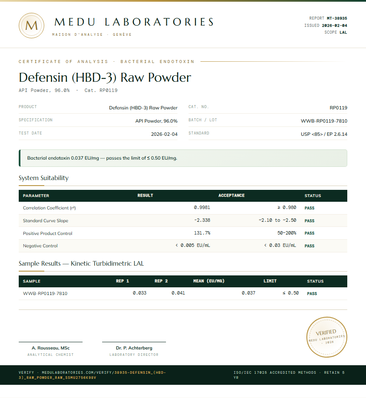Click the REP 2 column header
This screenshot has height=398, width=366.
pos(161,281)
